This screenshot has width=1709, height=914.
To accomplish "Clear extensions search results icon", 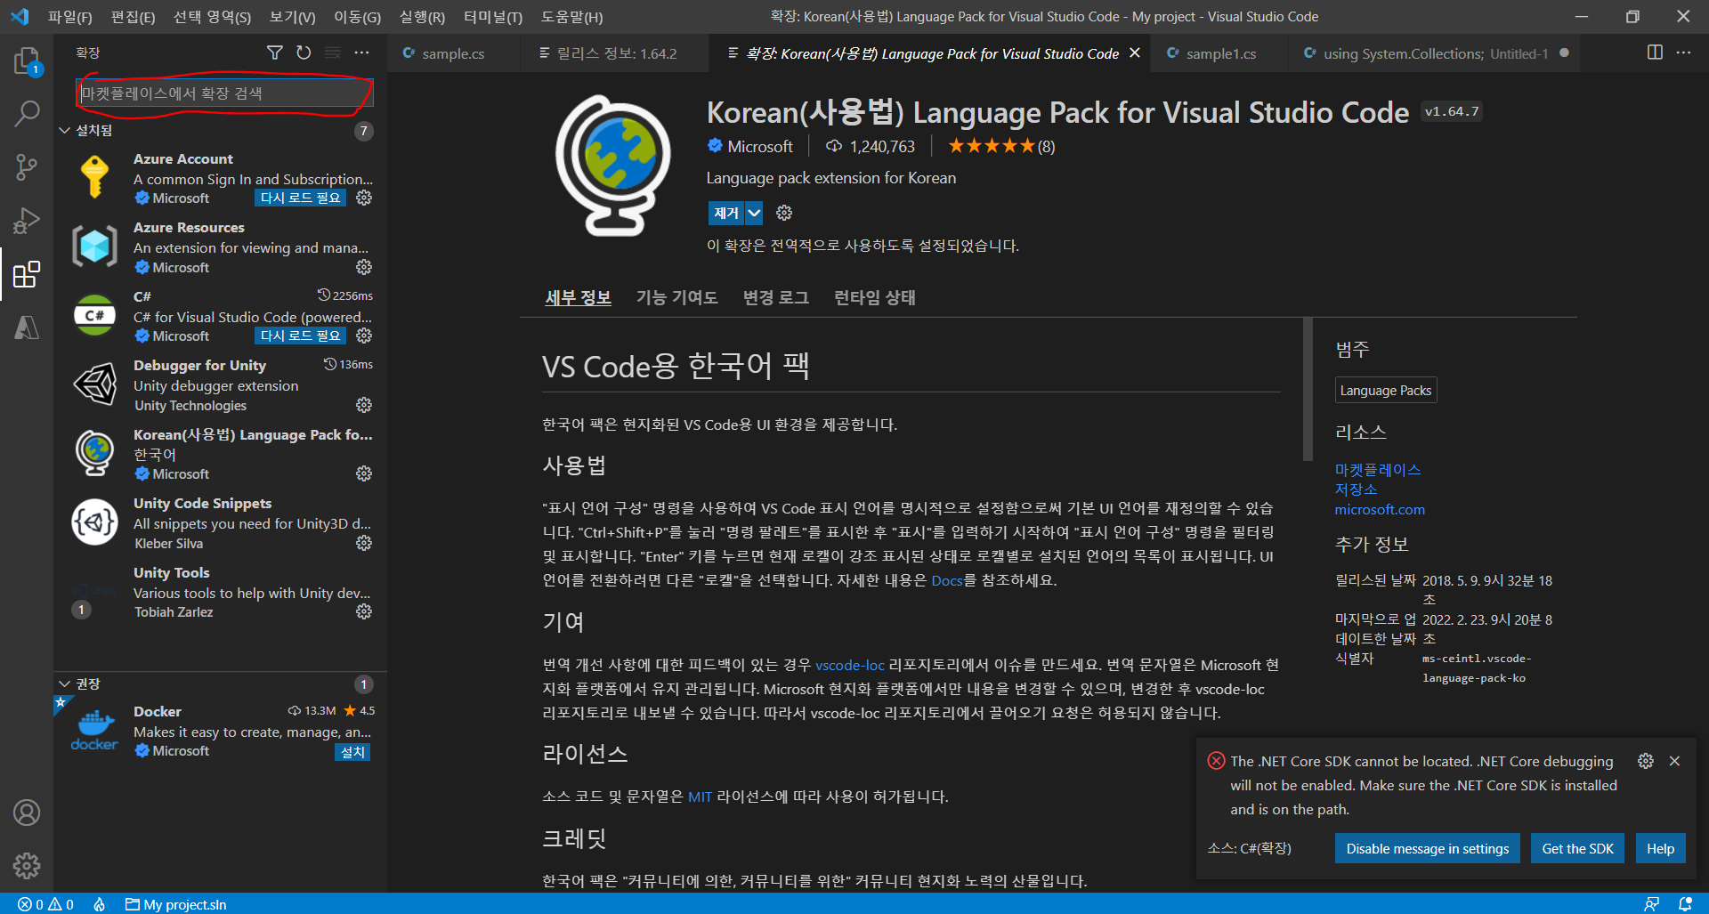I will coord(333,53).
